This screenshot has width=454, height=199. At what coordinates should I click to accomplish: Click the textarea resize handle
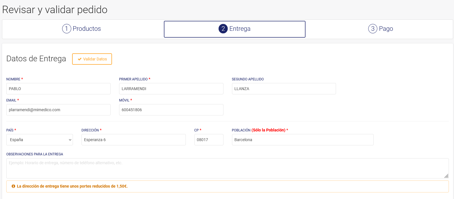tap(446, 176)
